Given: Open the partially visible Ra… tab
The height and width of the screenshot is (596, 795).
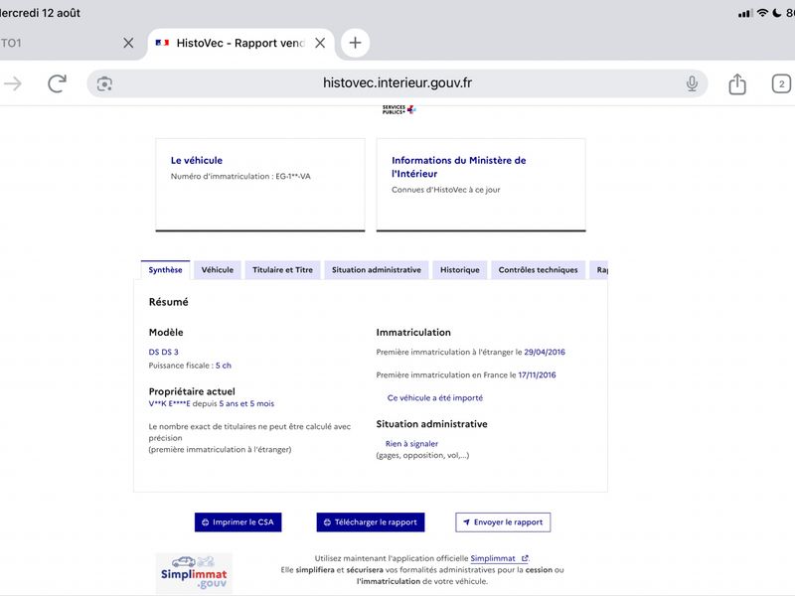Looking at the screenshot, I should pyautogui.click(x=599, y=270).
